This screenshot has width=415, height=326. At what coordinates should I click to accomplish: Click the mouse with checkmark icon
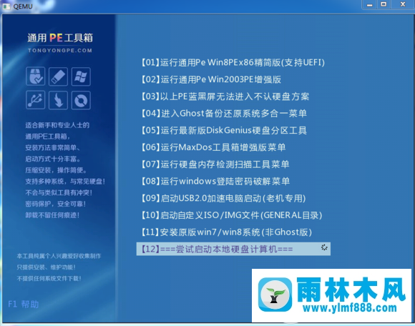click(36, 76)
